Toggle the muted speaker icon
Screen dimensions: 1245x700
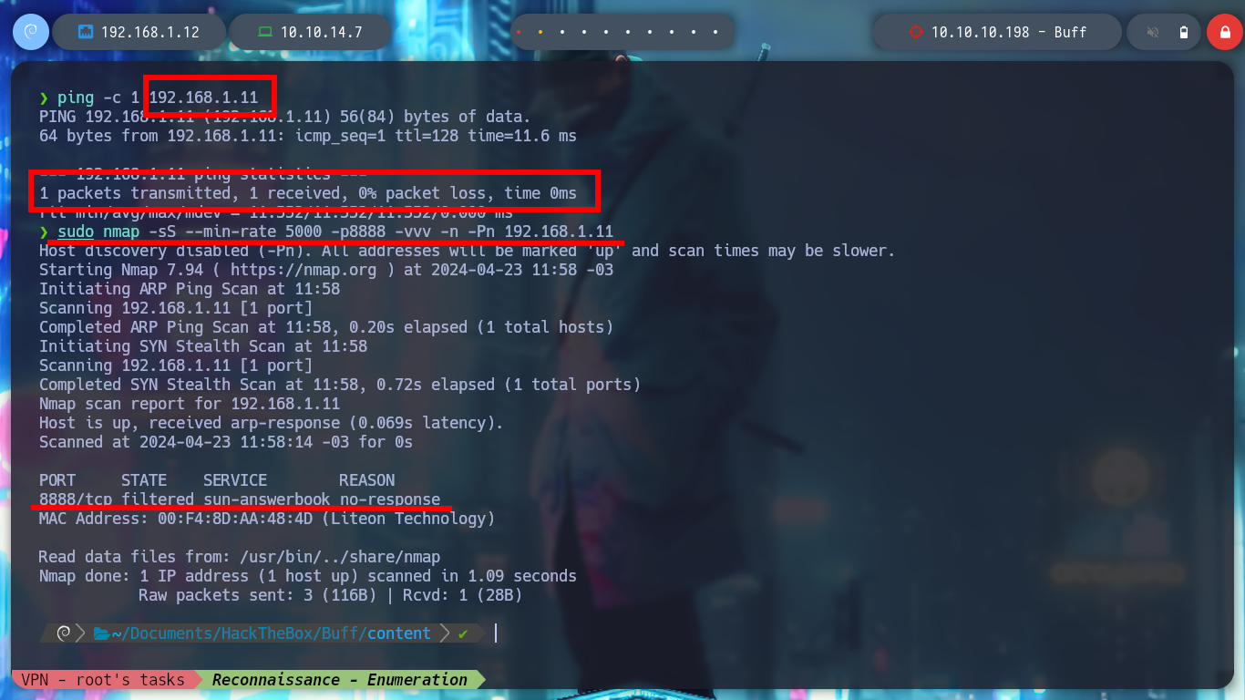pos(1153,32)
